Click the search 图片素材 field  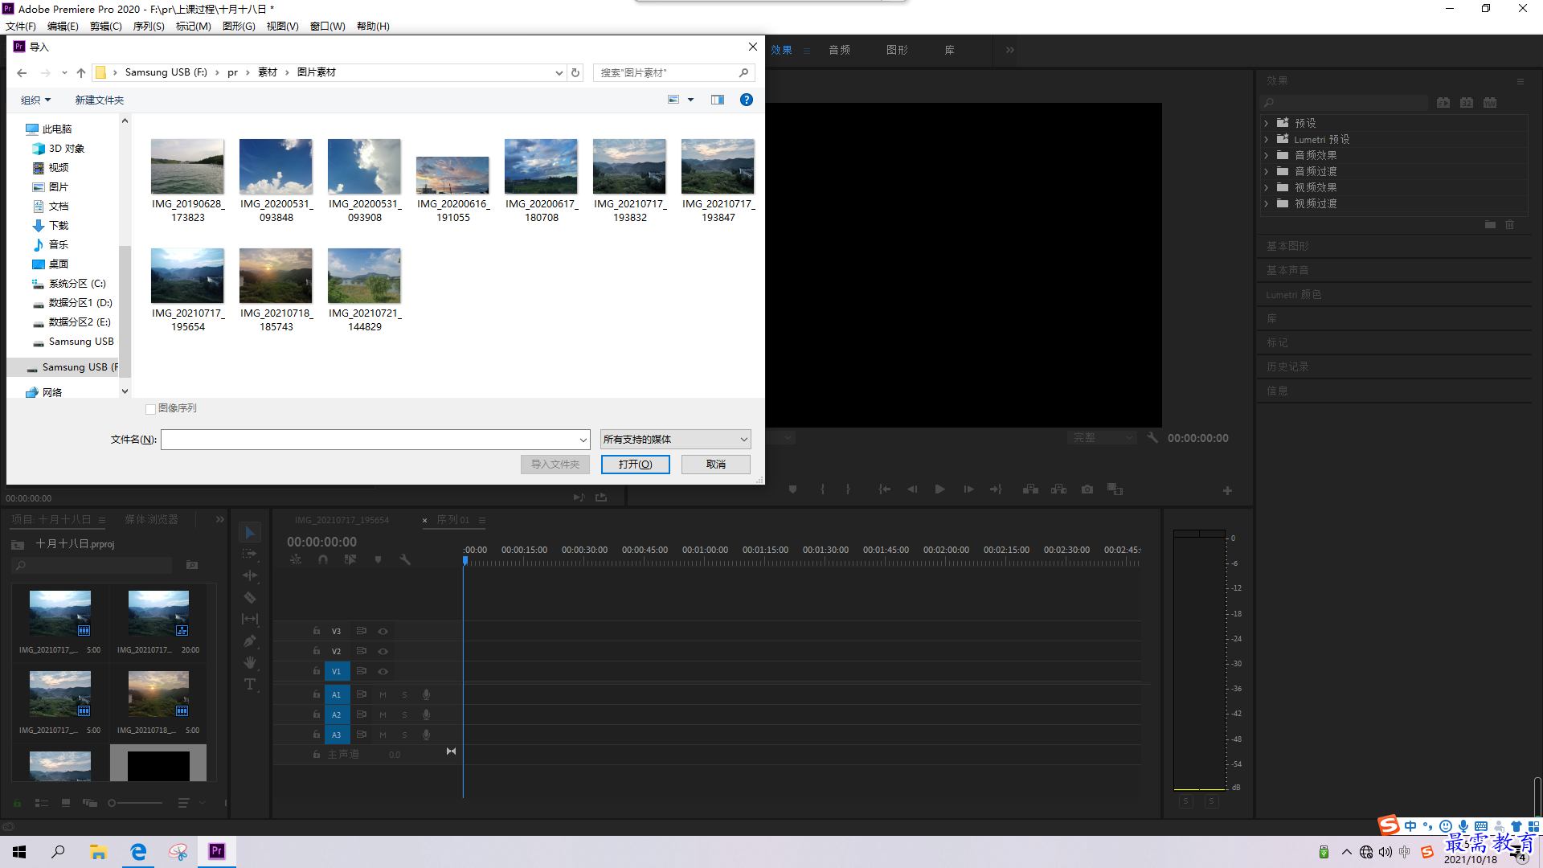(673, 73)
